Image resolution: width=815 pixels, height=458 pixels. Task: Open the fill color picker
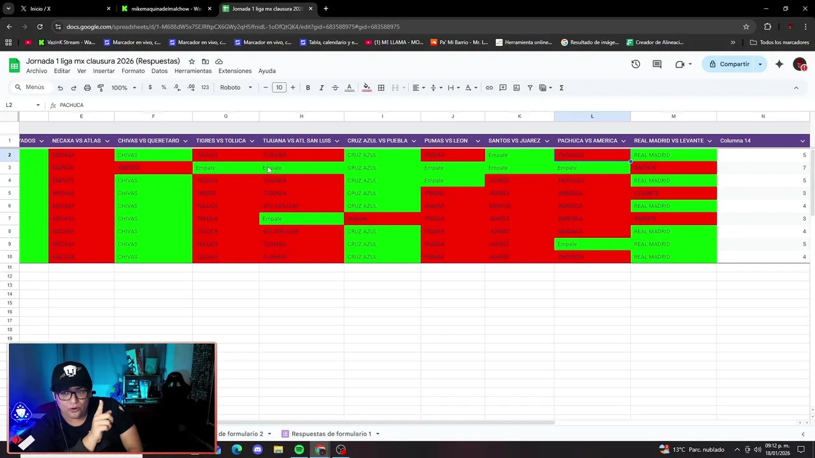click(x=367, y=88)
